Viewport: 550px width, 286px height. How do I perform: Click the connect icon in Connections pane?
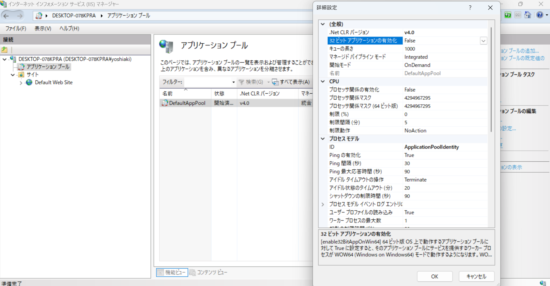tap(5, 50)
